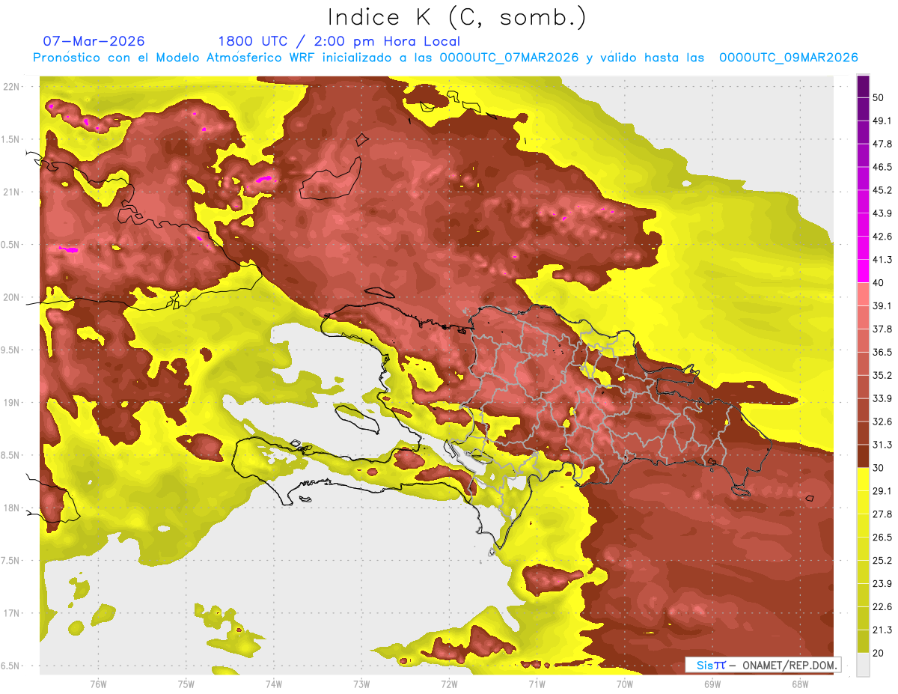This screenshot has width=898, height=694.
Task: Click the "76W" longitude label
Action: [98, 684]
